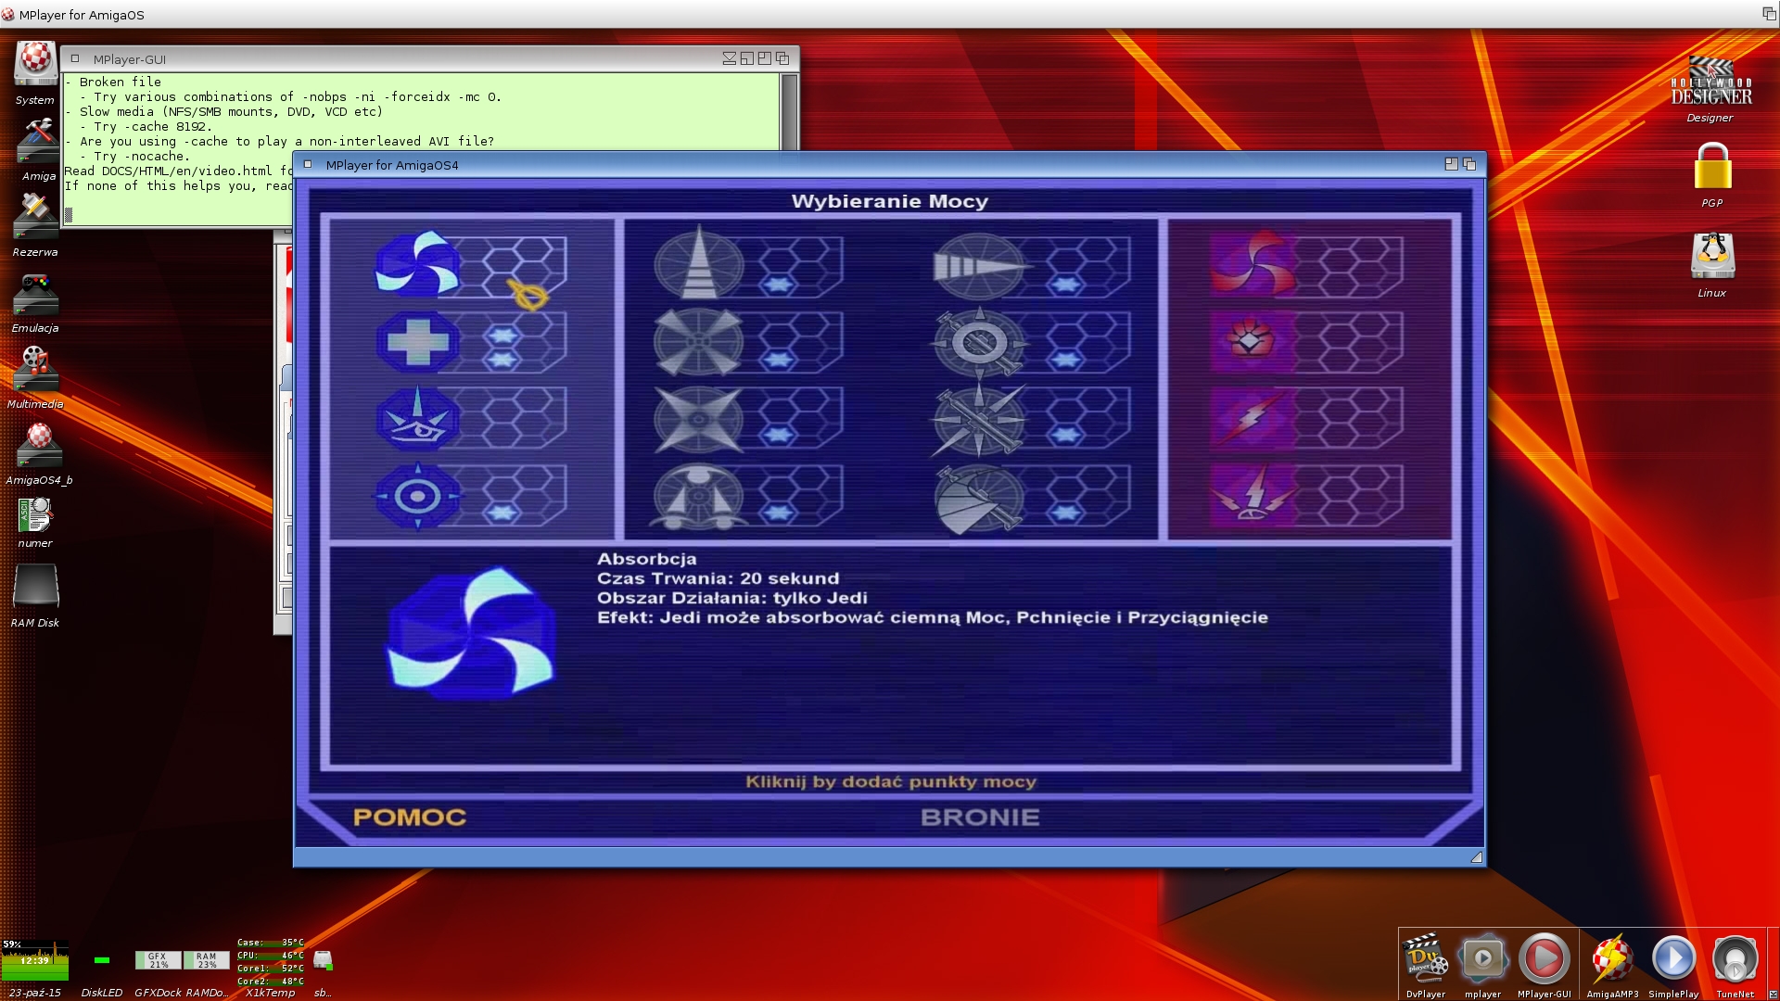
Task: Select the Protection circle power icon
Action: [x=417, y=497]
